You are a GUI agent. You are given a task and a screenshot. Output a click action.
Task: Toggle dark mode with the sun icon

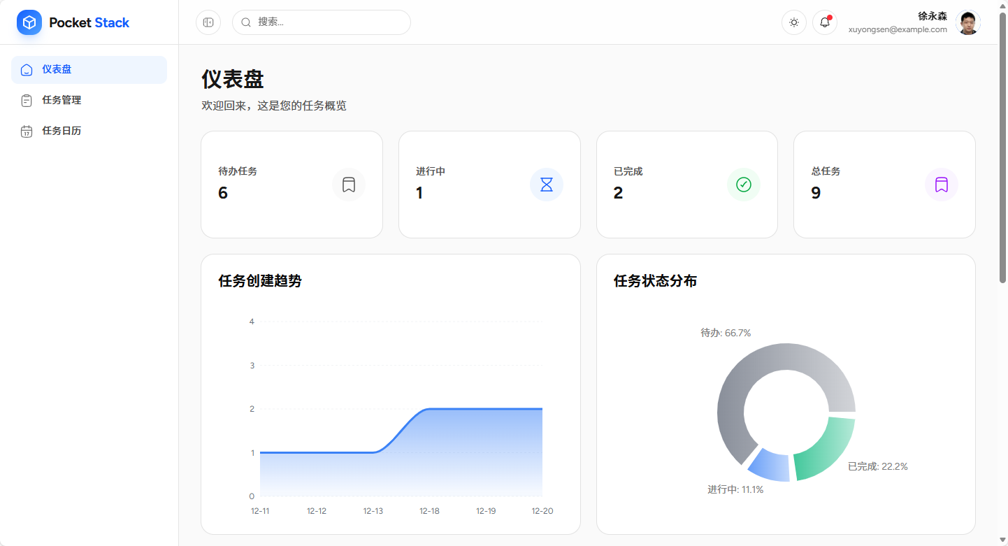[x=793, y=22]
